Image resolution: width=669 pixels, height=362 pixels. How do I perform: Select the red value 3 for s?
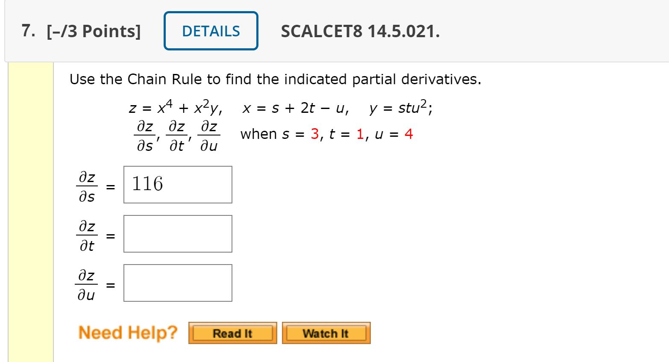(x=314, y=134)
